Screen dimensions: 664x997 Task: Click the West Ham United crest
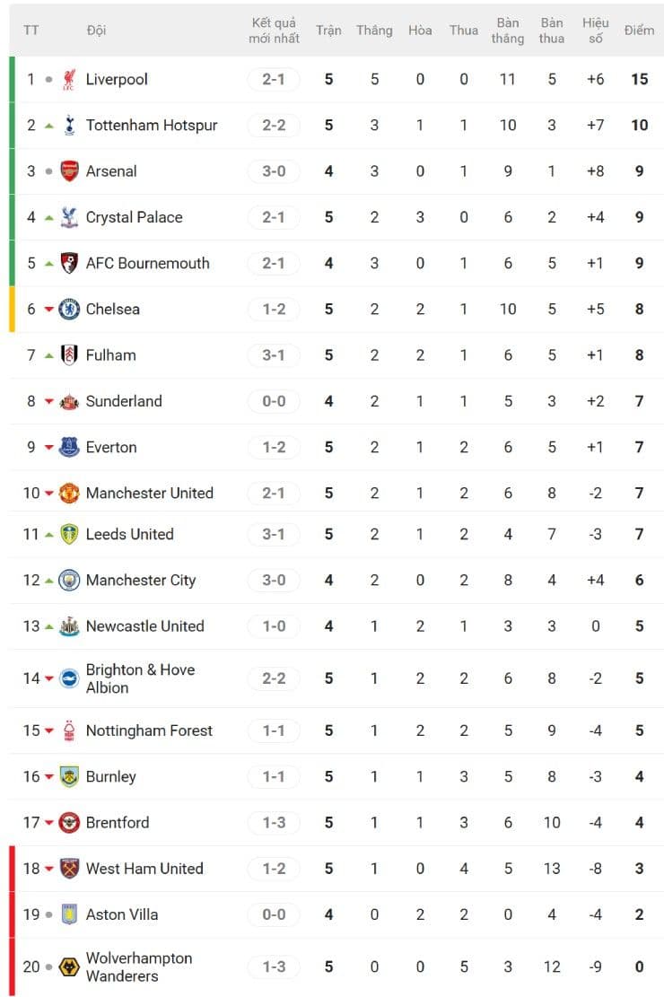click(69, 869)
